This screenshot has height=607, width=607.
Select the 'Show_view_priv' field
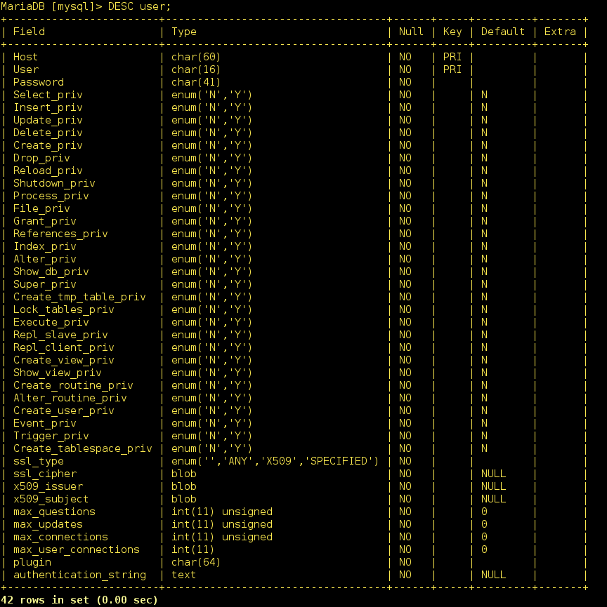click(58, 373)
